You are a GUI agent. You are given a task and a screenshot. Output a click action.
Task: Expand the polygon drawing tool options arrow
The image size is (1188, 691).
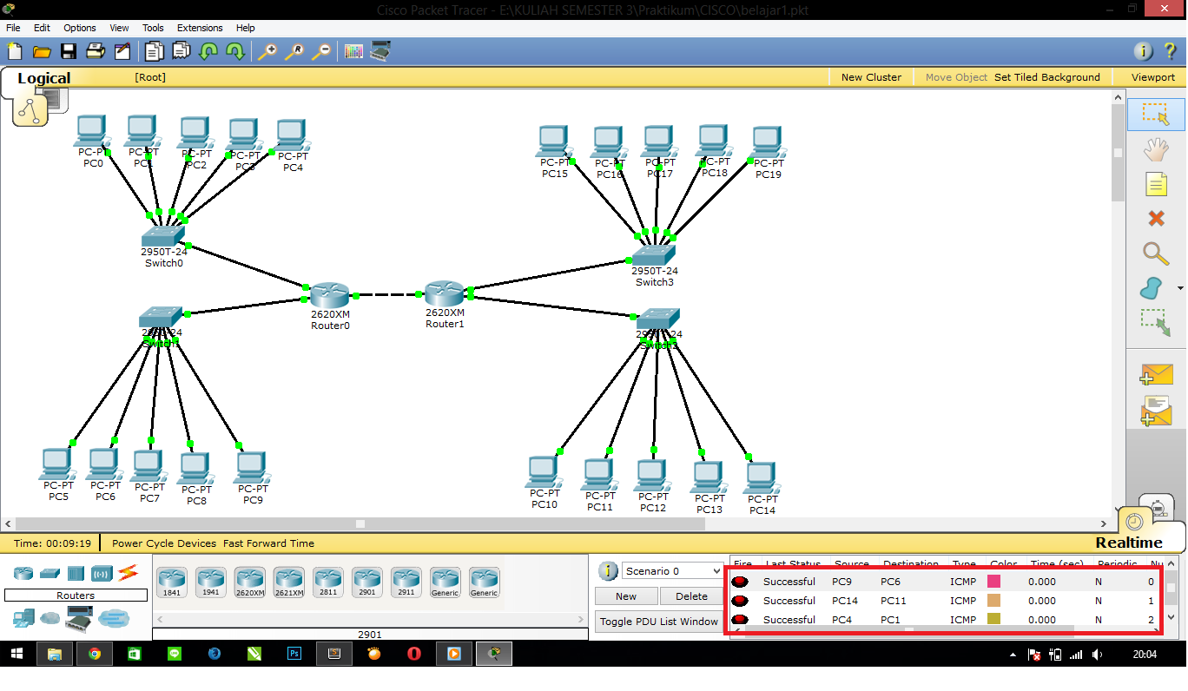1179,287
